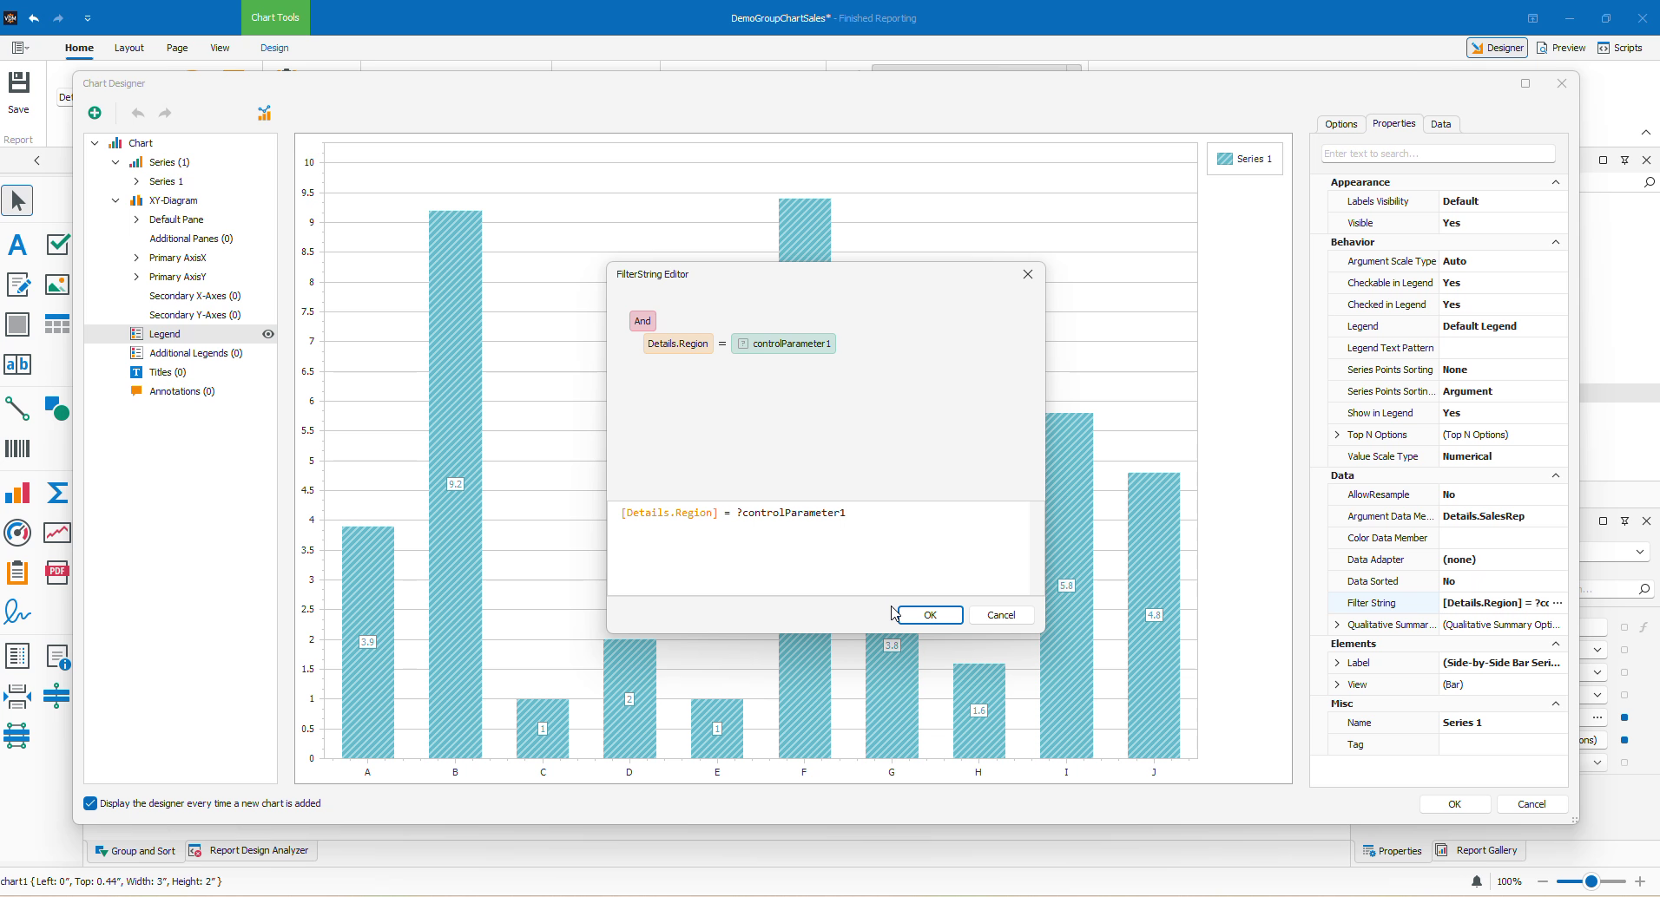Click the undo arrow in Chart Designer toolbar
The width and height of the screenshot is (1660, 897).
point(138,113)
